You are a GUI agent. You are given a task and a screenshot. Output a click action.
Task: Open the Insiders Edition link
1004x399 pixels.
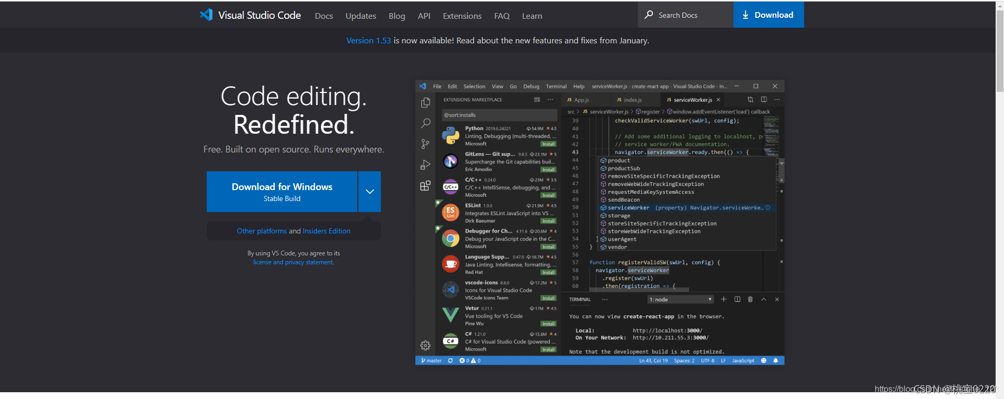pyautogui.click(x=326, y=231)
